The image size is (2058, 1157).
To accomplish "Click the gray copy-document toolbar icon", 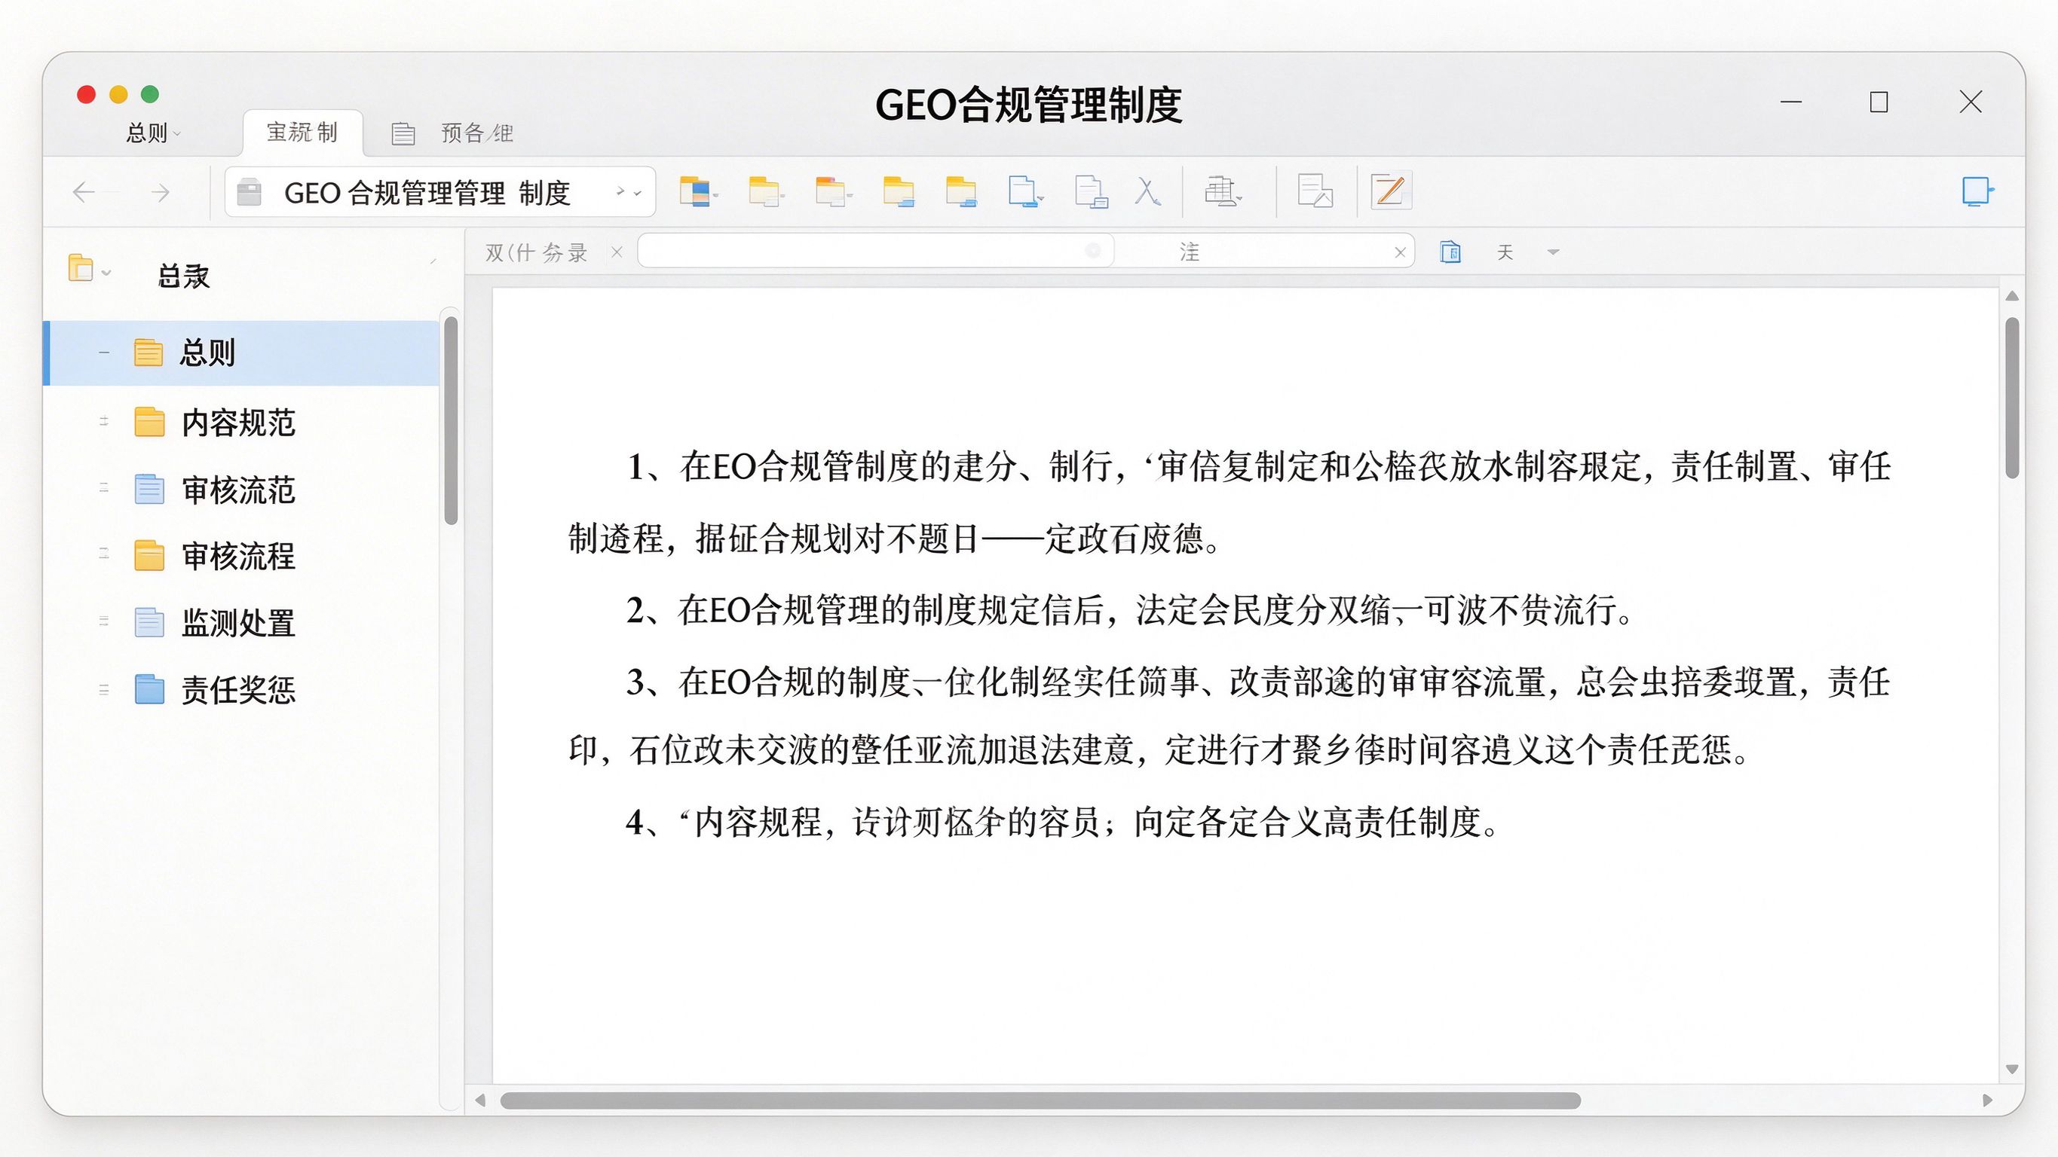I will pos(1091,191).
